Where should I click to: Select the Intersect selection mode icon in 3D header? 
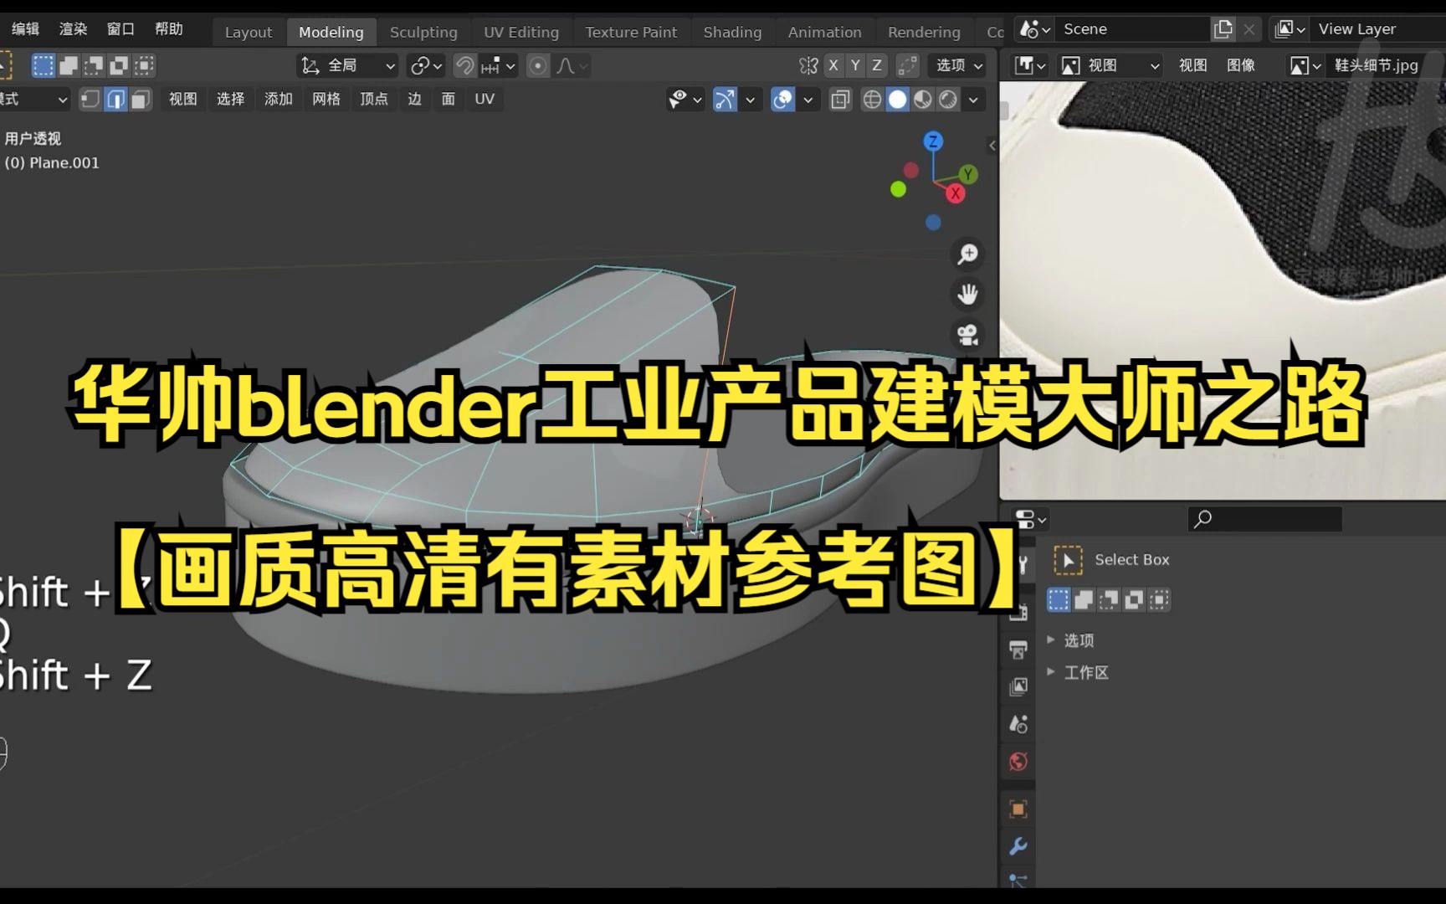click(x=144, y=65)
